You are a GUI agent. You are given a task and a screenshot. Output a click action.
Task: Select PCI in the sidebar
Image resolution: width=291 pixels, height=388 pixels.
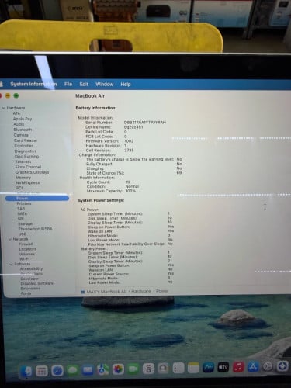click(x=19, y=188)
